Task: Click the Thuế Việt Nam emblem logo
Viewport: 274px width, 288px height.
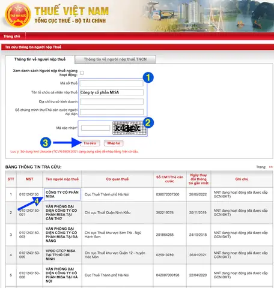Action: click(x=18, y=15)
